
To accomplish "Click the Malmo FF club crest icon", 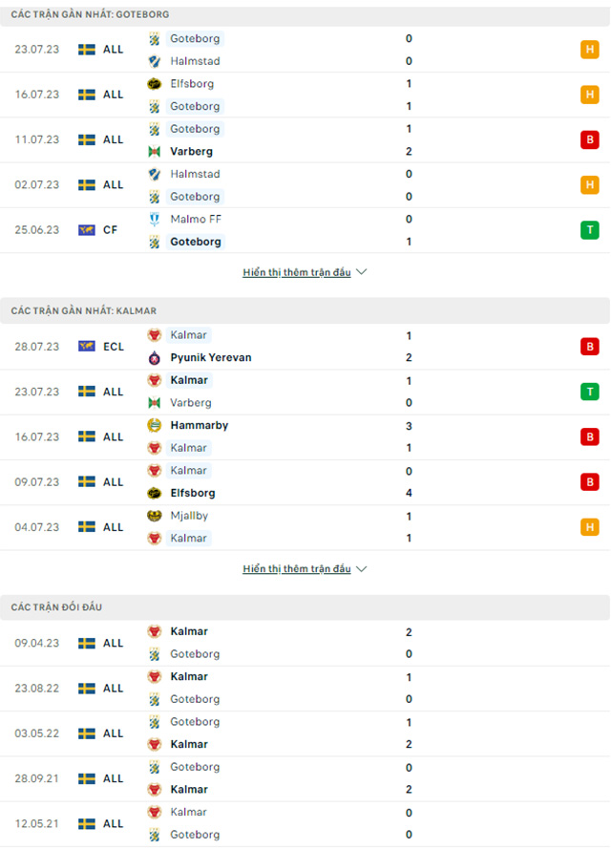I will (154, 220).
